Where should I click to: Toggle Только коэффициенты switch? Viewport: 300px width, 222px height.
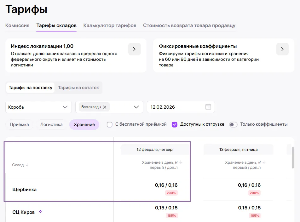pyautogui.click(x=233, y=124)
